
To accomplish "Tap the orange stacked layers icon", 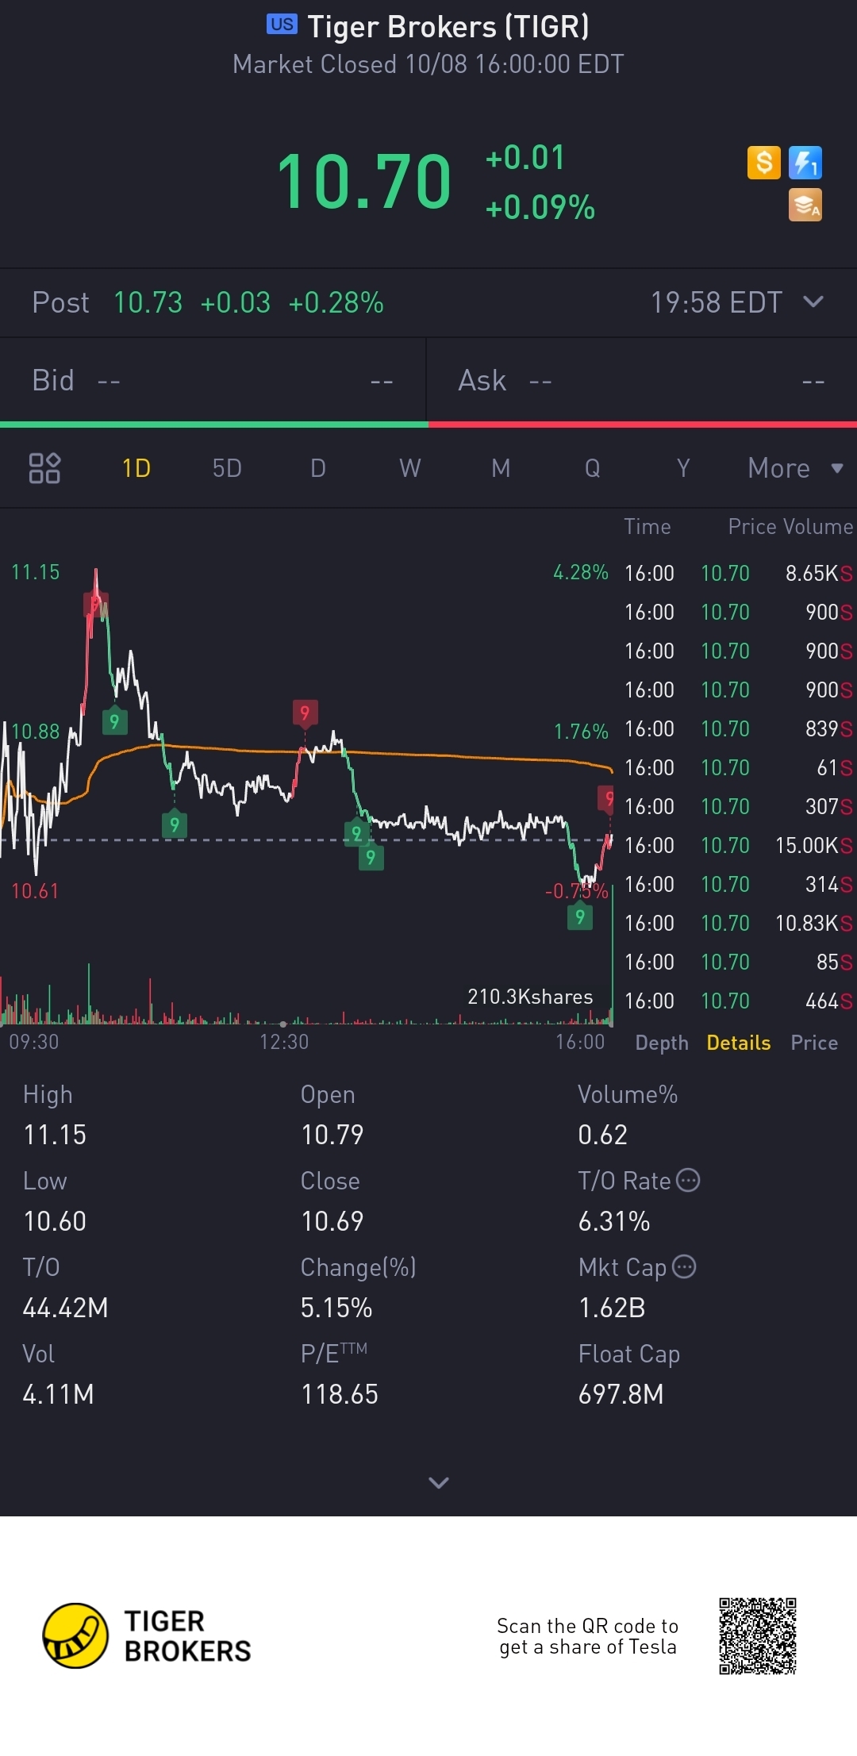I will pyautogui.click(x=805, y=205).
